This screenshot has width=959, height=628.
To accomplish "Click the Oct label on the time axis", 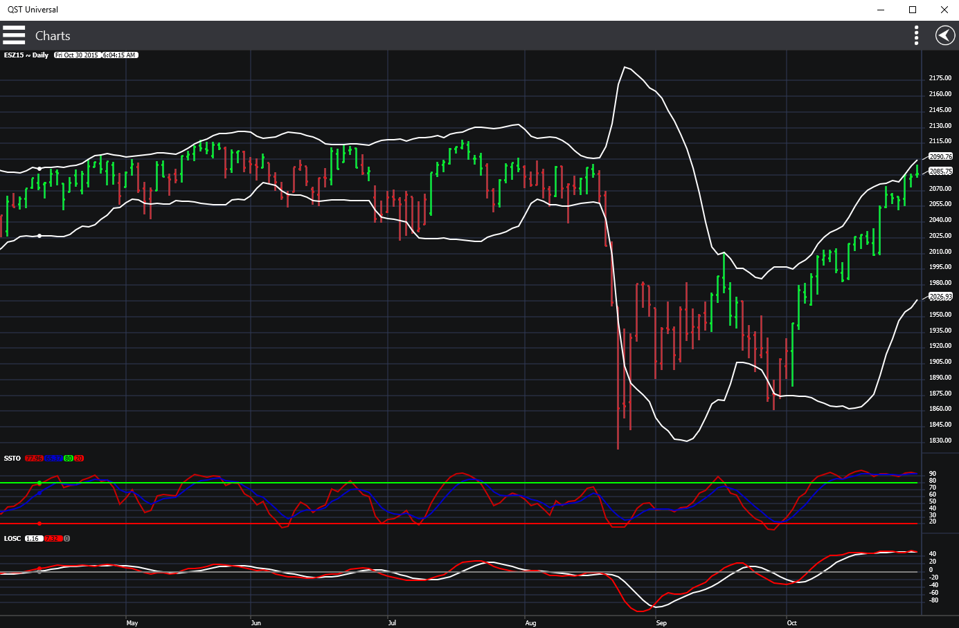I will (x=792, y=623).
